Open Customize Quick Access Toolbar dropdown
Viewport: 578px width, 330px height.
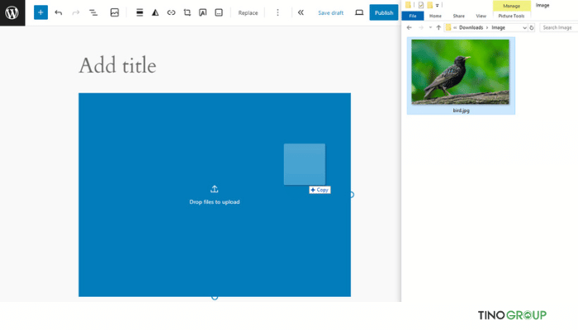(x=437, y=5)
